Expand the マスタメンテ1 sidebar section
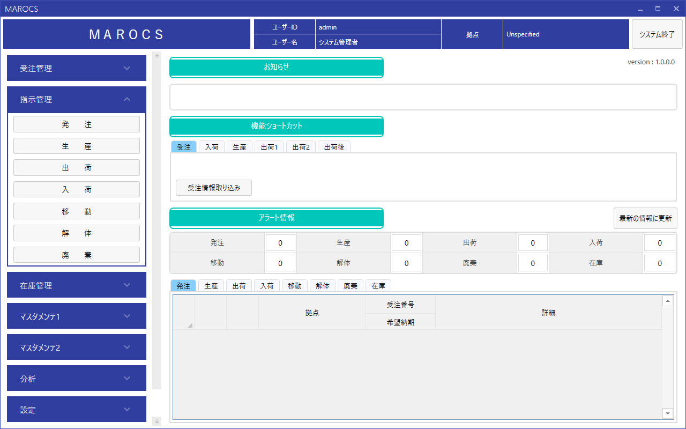This screenshot has height=429, width=686. tap(77, 316)
